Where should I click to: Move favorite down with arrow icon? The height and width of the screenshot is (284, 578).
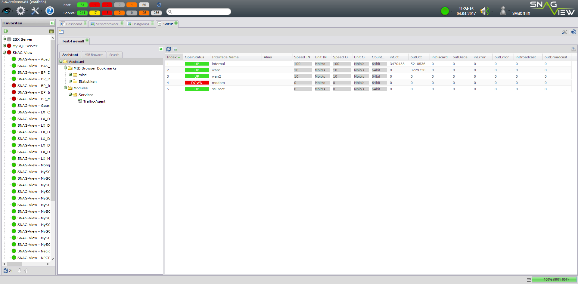19,271
